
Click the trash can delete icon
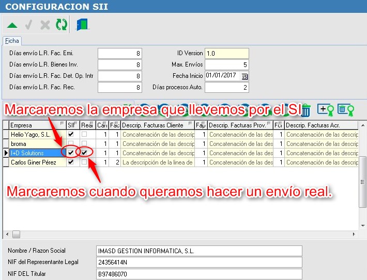pyautogui.click(x=306, y=109)
